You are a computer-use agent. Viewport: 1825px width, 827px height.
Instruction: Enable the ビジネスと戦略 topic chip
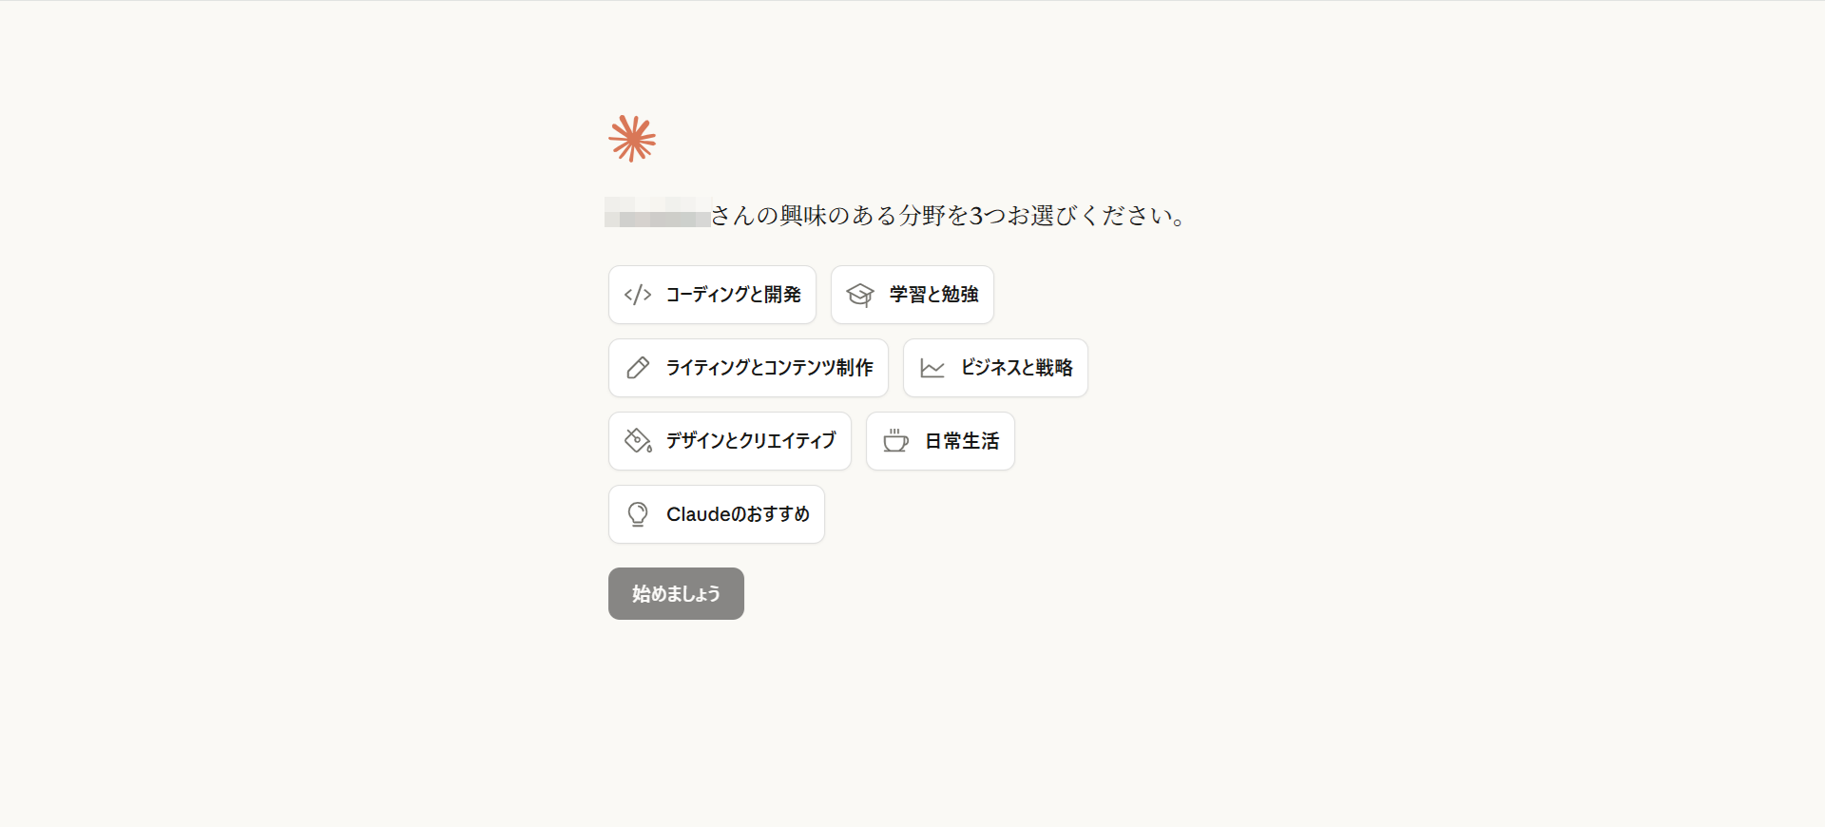(x=1015, y=368)
